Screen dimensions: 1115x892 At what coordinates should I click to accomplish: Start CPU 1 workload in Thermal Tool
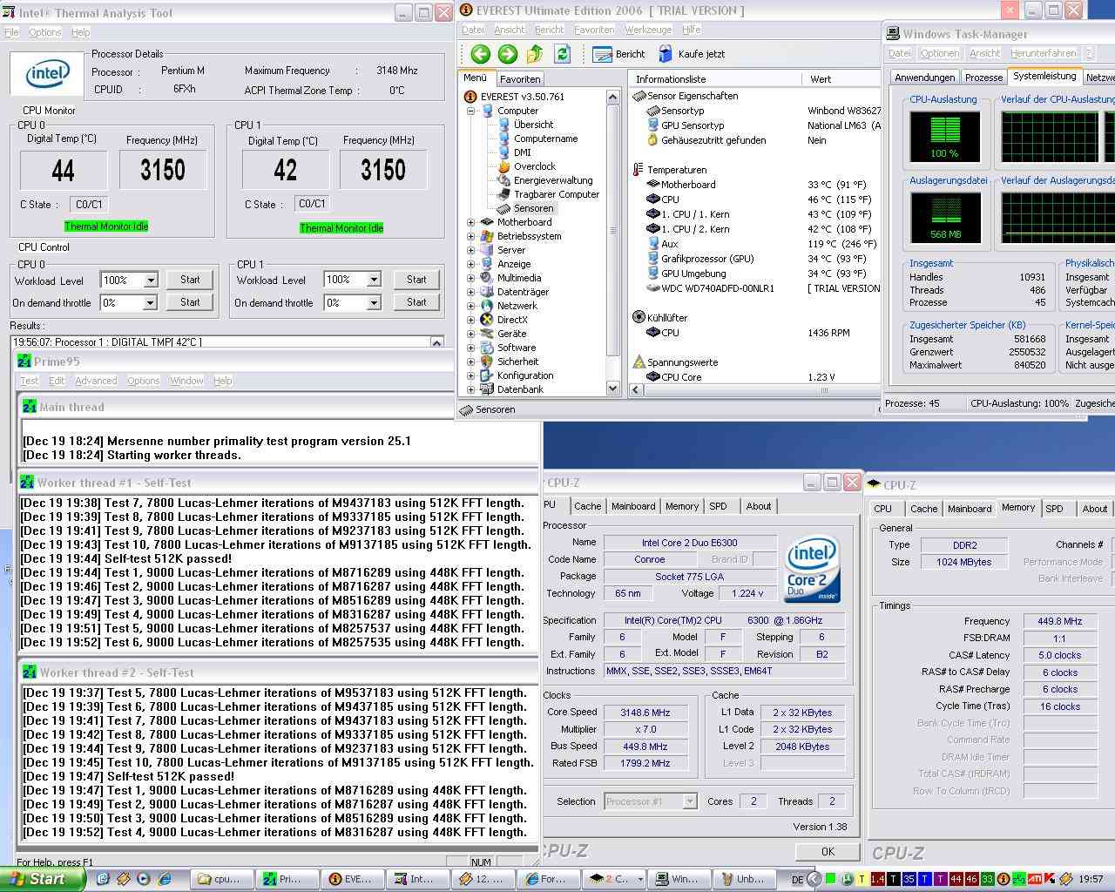point(416,280)
